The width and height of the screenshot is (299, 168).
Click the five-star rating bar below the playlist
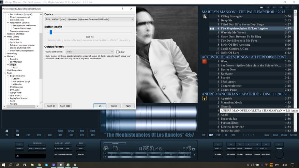pos(249,135)
